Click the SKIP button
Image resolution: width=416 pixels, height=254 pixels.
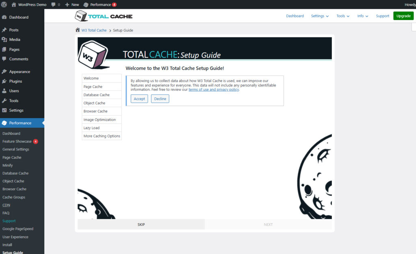(141, 224)
